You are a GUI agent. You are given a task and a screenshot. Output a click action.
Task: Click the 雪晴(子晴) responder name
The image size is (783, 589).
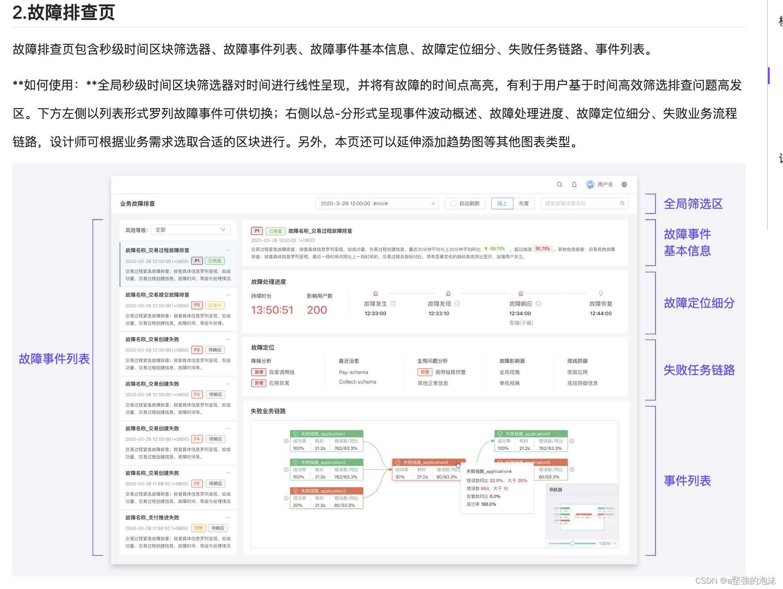click(521, 323)
